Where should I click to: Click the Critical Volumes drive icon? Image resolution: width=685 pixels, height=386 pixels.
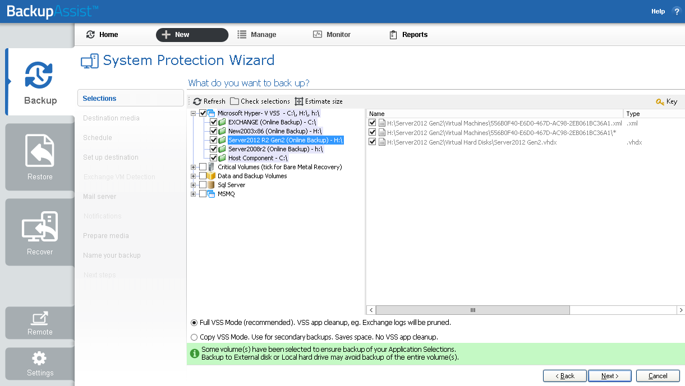pyautogui.click(x=212, y=167)
